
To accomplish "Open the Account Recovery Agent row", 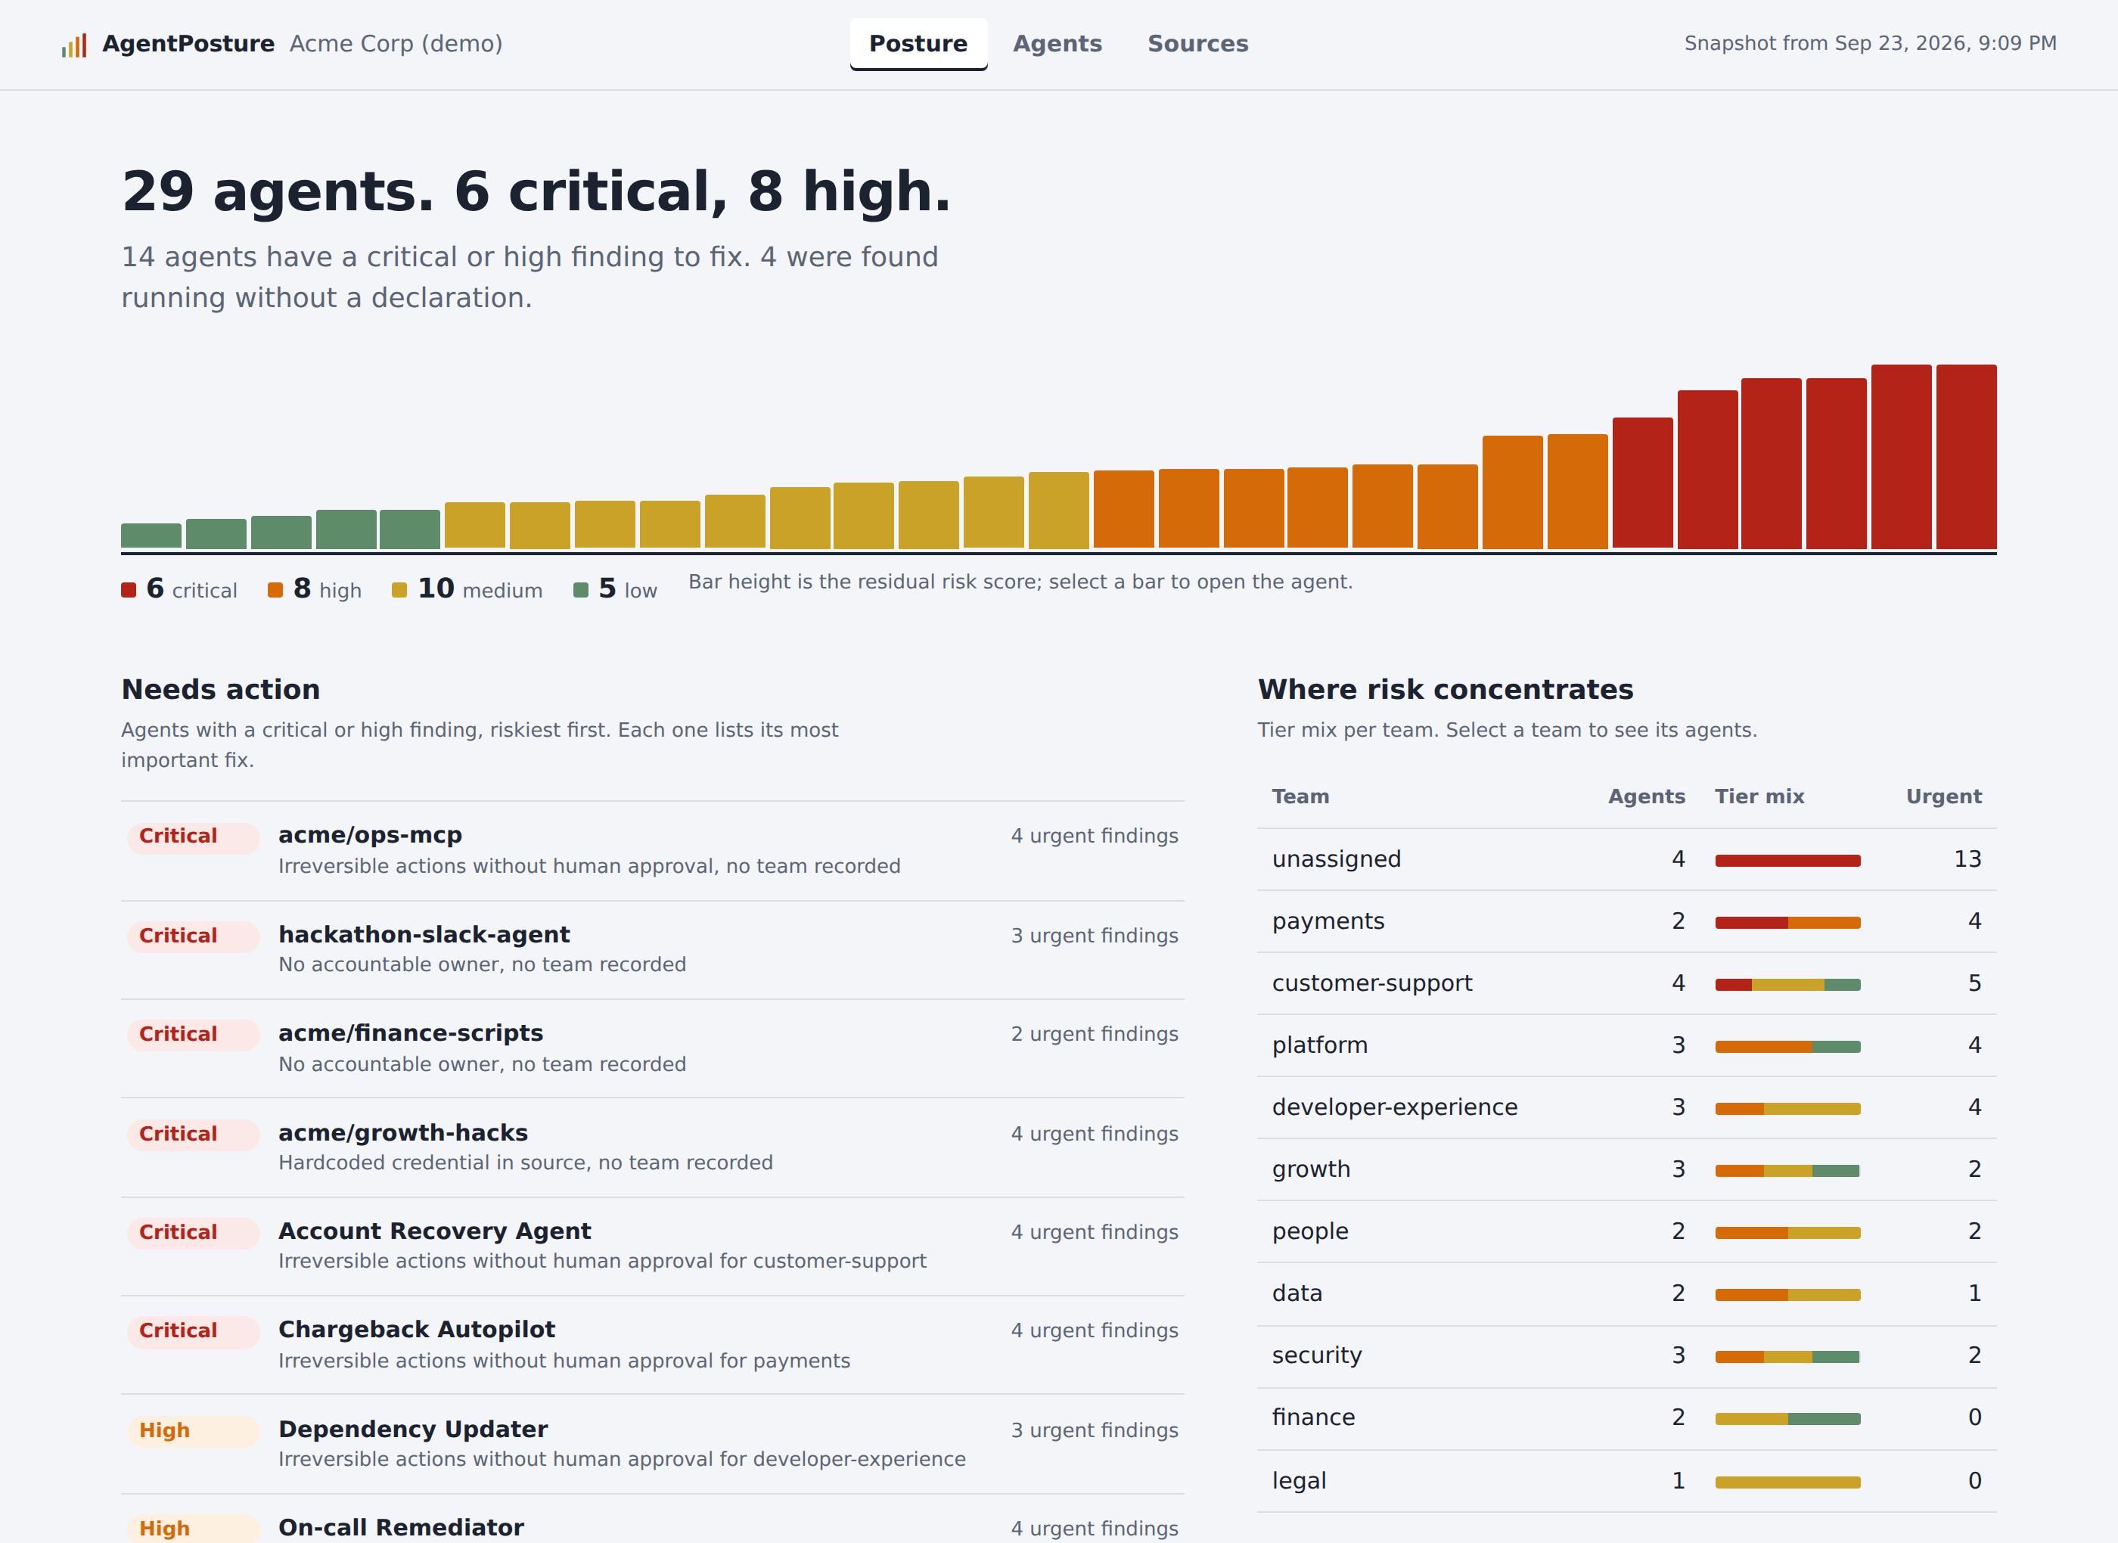I will (x=653, y=1246).
